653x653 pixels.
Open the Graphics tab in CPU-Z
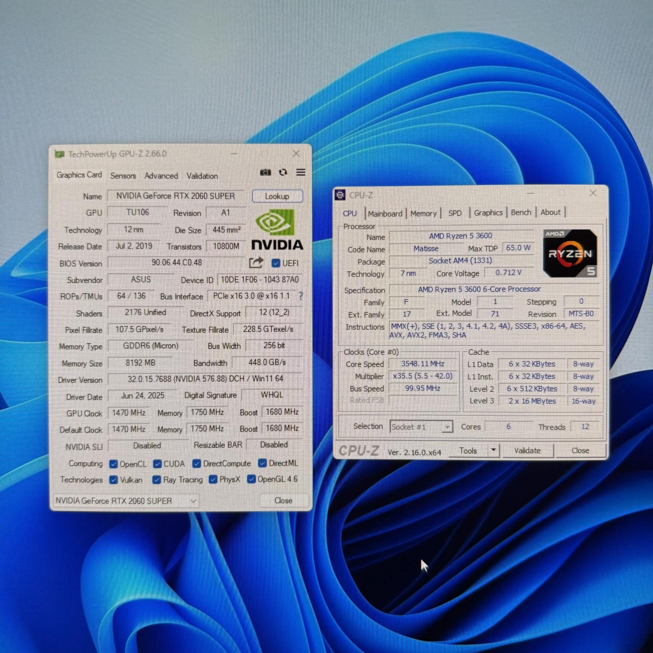click(x=488, y=213)
